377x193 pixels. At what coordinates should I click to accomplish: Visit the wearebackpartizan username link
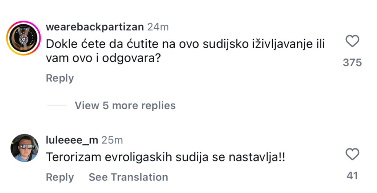(x=95, y=27)
